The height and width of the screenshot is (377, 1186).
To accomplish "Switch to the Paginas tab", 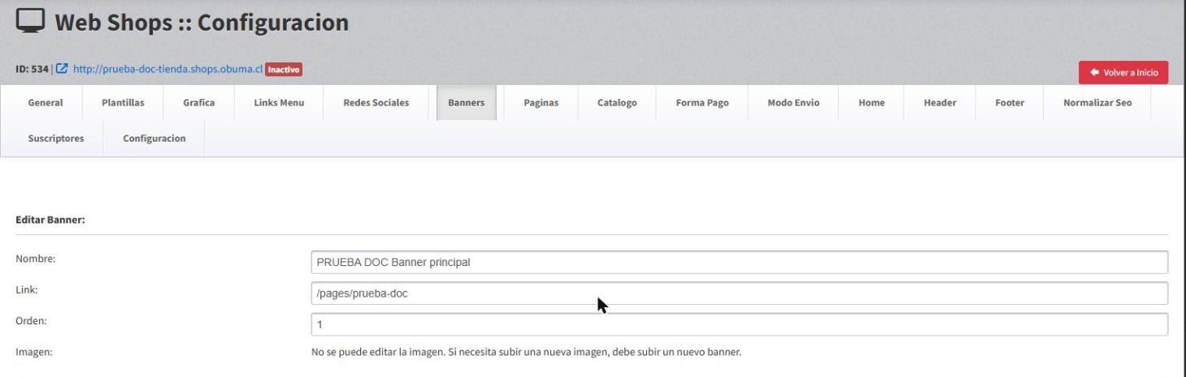I will coord(541,103).
